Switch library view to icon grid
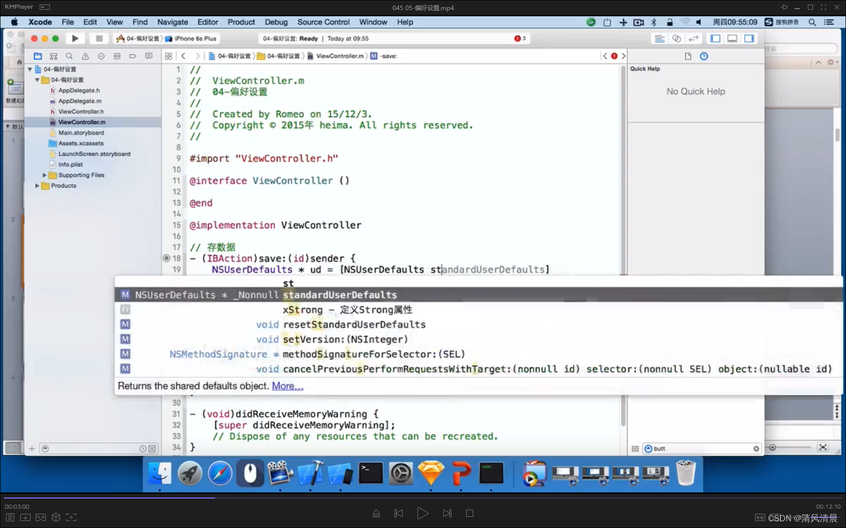Viewport: 846px width, 528px height. click(x=635, y=449)
